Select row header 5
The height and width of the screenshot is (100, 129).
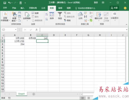point(2,50)
